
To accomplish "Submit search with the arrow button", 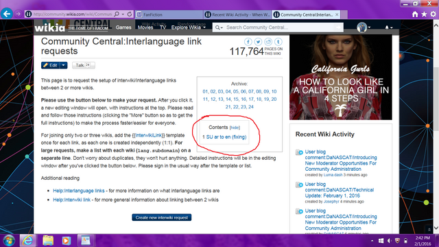I will (338, 27).
